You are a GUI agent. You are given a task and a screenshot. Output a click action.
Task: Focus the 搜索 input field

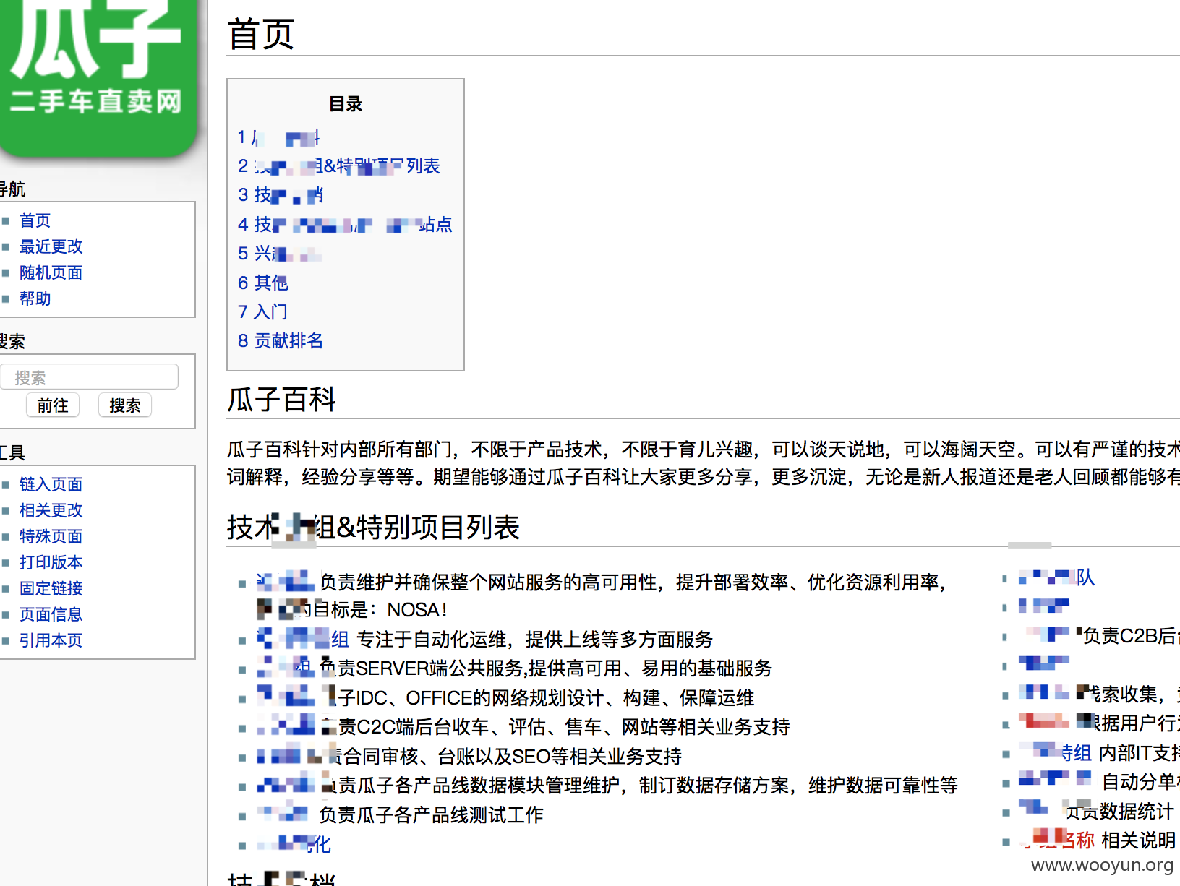[x=89, y=377]
